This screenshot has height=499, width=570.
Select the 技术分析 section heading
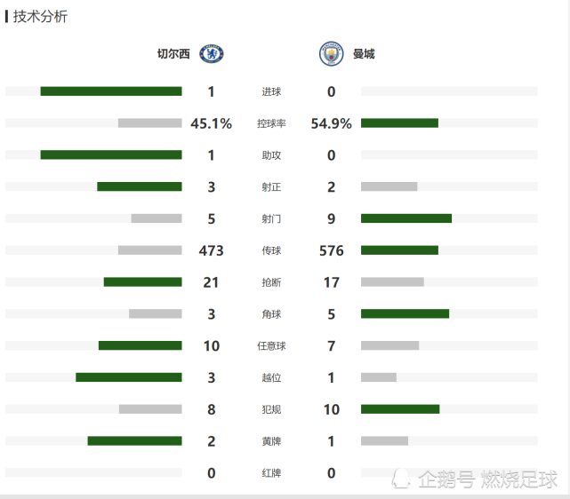40,17
